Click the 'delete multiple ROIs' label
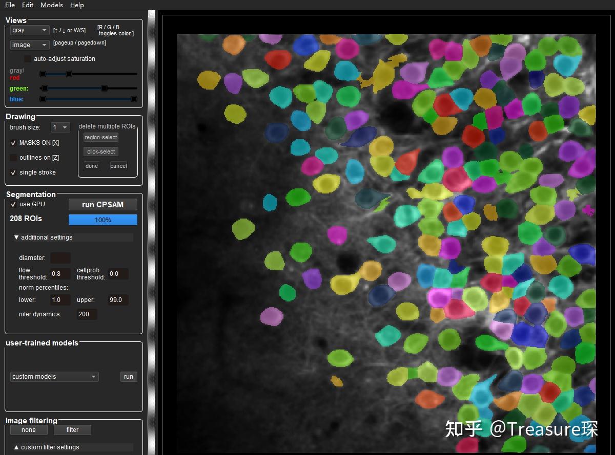Screen dimensions: 615x455 click(x=107, y=126)
